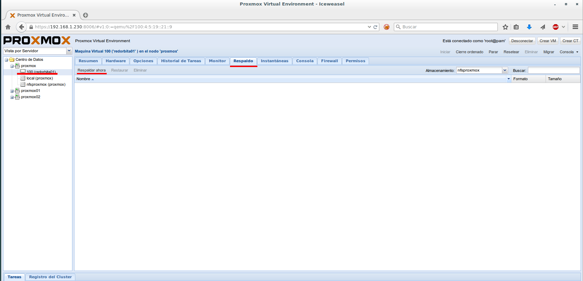Screen dimensions: 583x281
Task: Open the Almacenamiento storage dropdown
Action: click(x=505, y=70)
